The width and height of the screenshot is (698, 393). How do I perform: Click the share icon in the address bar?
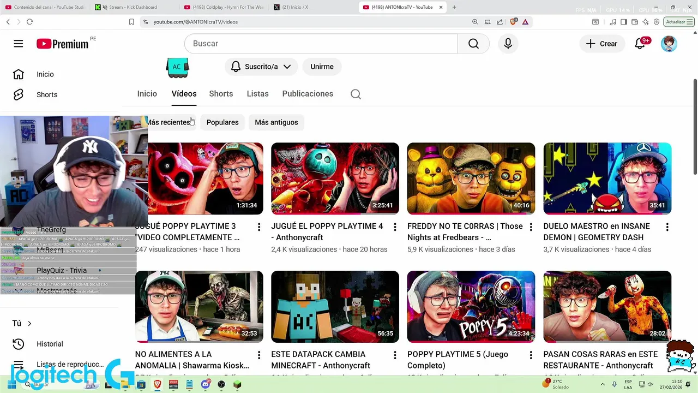[500, 22]
